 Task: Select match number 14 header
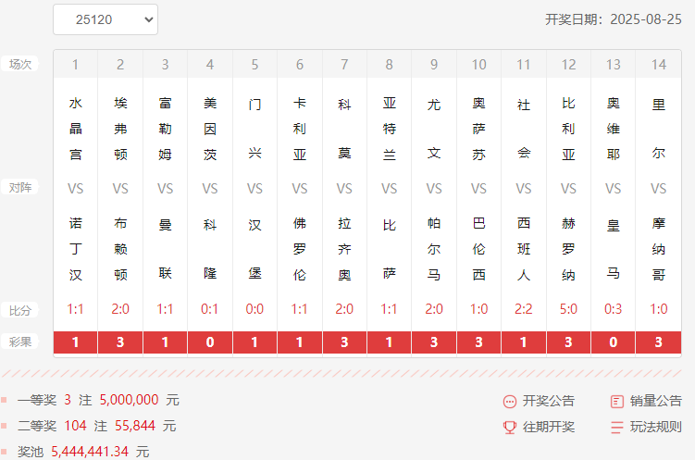(x=659, y=64)
